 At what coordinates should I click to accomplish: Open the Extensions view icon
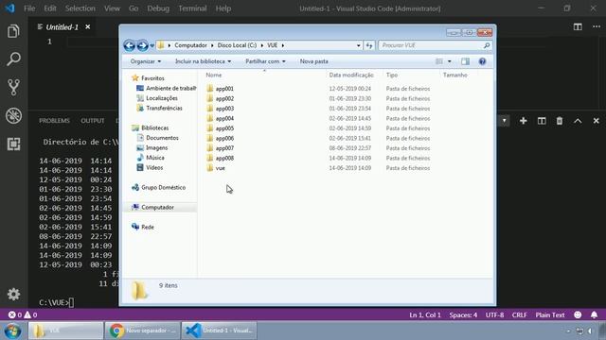[x=13, y=144]
